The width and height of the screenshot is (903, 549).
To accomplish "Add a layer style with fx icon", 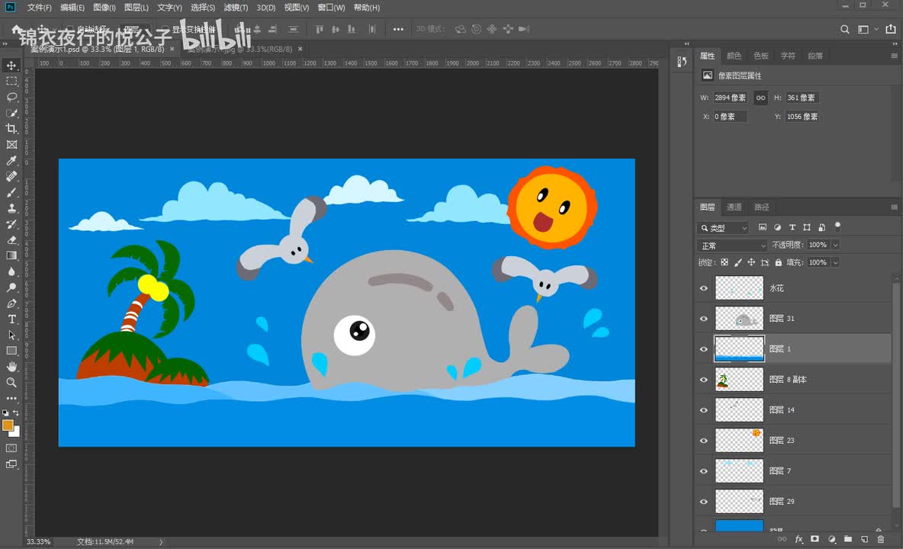I will [799, 539].
